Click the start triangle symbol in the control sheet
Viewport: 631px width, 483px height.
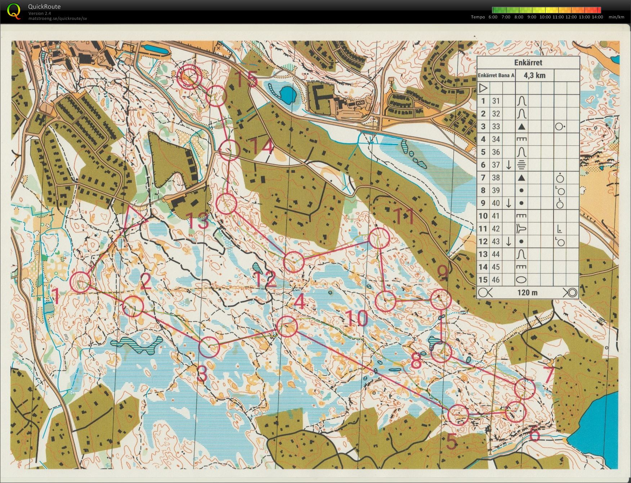pos(483,88)
